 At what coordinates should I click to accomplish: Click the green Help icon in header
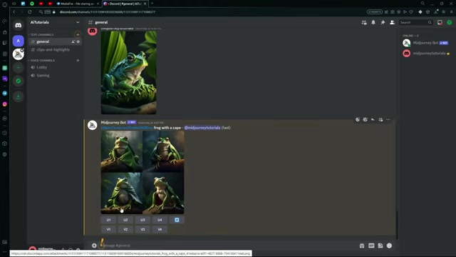450,22
